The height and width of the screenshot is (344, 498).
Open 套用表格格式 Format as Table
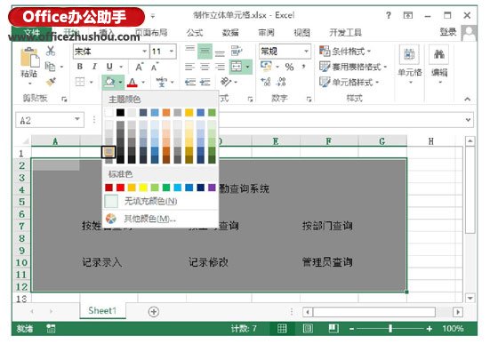(x=353, y=67)
